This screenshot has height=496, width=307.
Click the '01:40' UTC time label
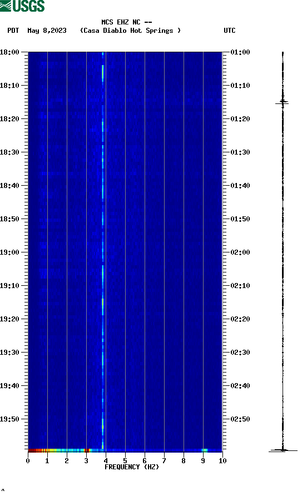click(x=240, y=185)
